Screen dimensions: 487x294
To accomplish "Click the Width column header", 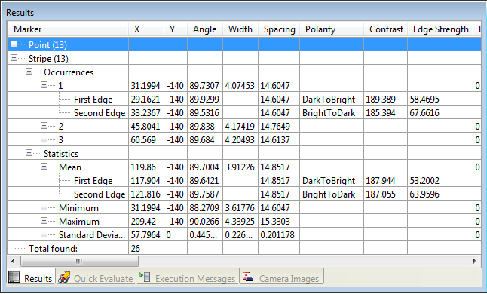I will [240, 29].
